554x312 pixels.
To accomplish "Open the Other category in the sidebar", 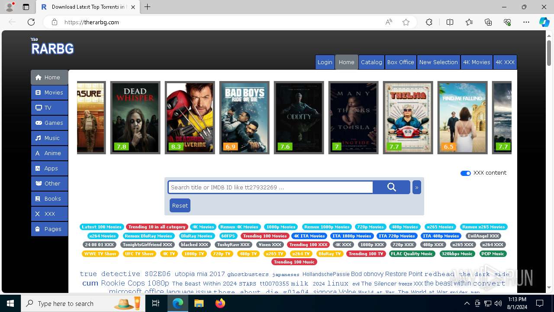I will tap(49, 183).
